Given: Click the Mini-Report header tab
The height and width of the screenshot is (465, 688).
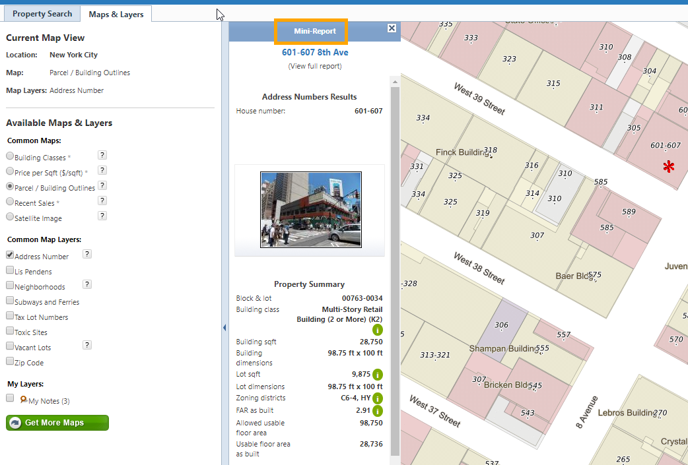Looking at the screenshot, I should coord(315,31).
